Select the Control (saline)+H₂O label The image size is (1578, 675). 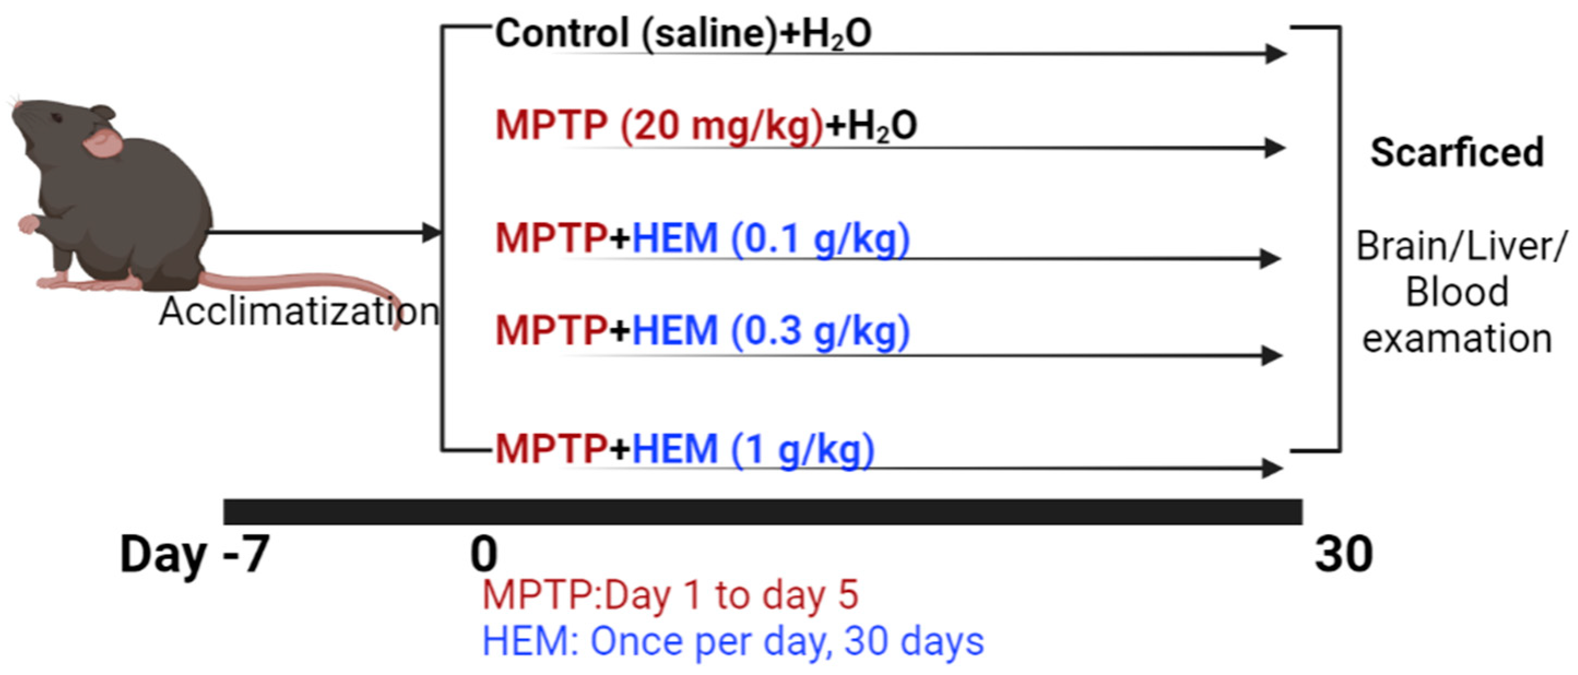(x=683, y=33)
